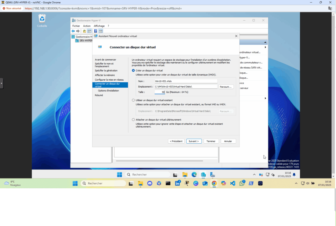This screenshot has height=226, width=336.
Task: Close the 'Assistant Nouvel ordinateur virtuel' wizard
Action: click(236, 36)
